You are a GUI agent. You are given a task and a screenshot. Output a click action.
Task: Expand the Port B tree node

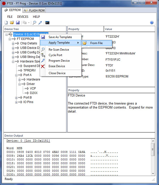tap(16, 98)
